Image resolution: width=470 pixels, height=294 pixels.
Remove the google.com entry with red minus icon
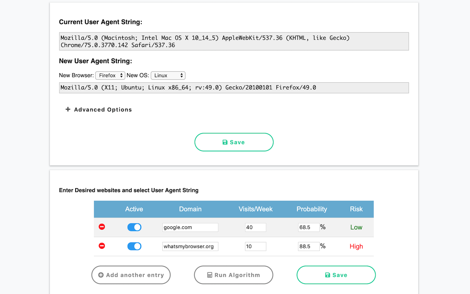[x=102, y=227]
